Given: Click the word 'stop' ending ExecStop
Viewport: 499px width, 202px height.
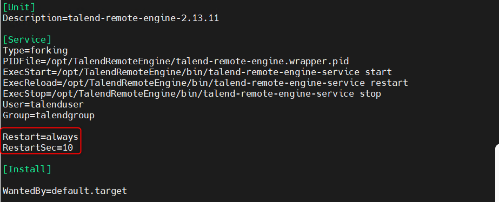Looking at the screenshot, I should [x=370, y=93].
